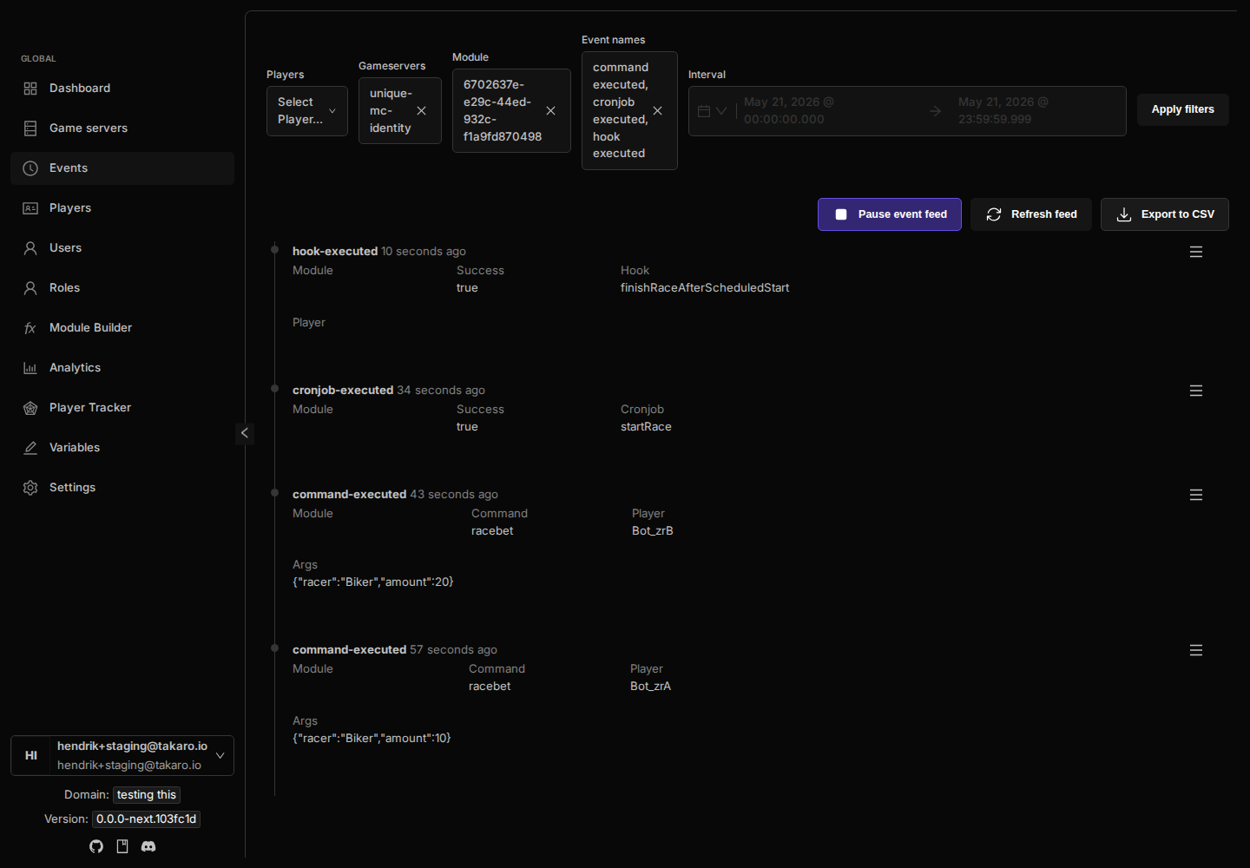1250x868 pixels.
Task: Click the refresh arrows icon
Action: pos(994,214)
